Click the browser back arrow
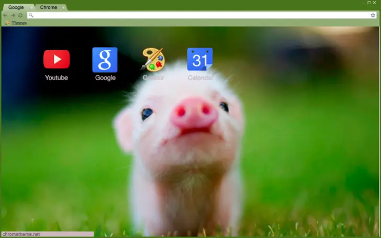Screen dimensions: 381x238 pos(5,15)
